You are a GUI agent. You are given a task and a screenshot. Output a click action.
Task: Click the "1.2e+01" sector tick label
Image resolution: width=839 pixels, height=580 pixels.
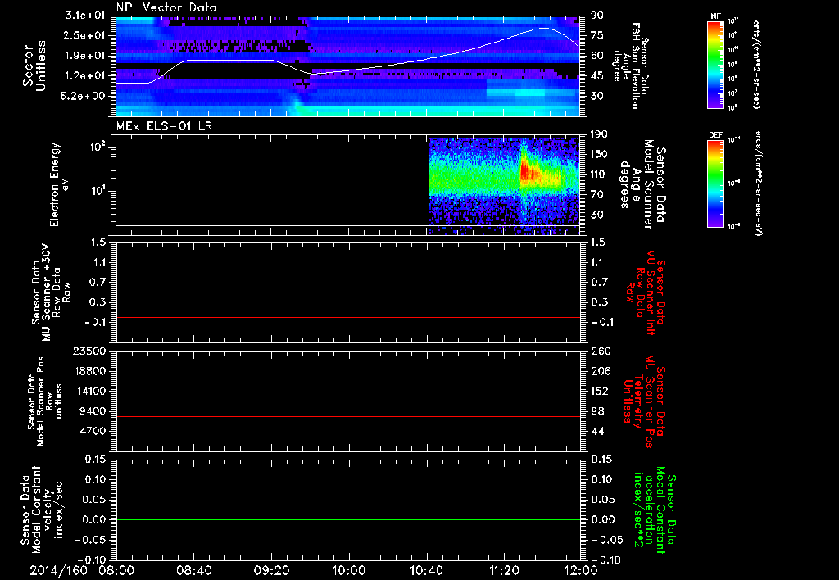point(84,76)
